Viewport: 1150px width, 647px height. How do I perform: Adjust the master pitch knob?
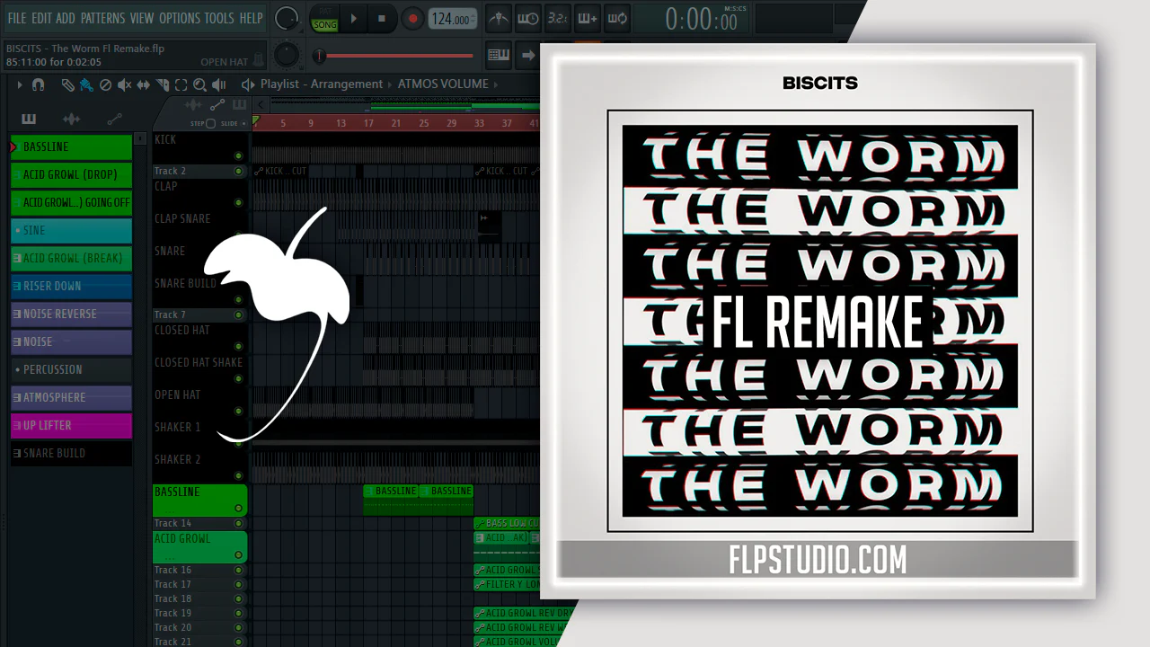click(287, 55)
